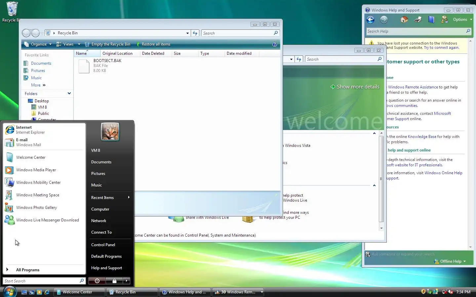
Task: Open Windows Meeting Space
Action: coord(44,195)
